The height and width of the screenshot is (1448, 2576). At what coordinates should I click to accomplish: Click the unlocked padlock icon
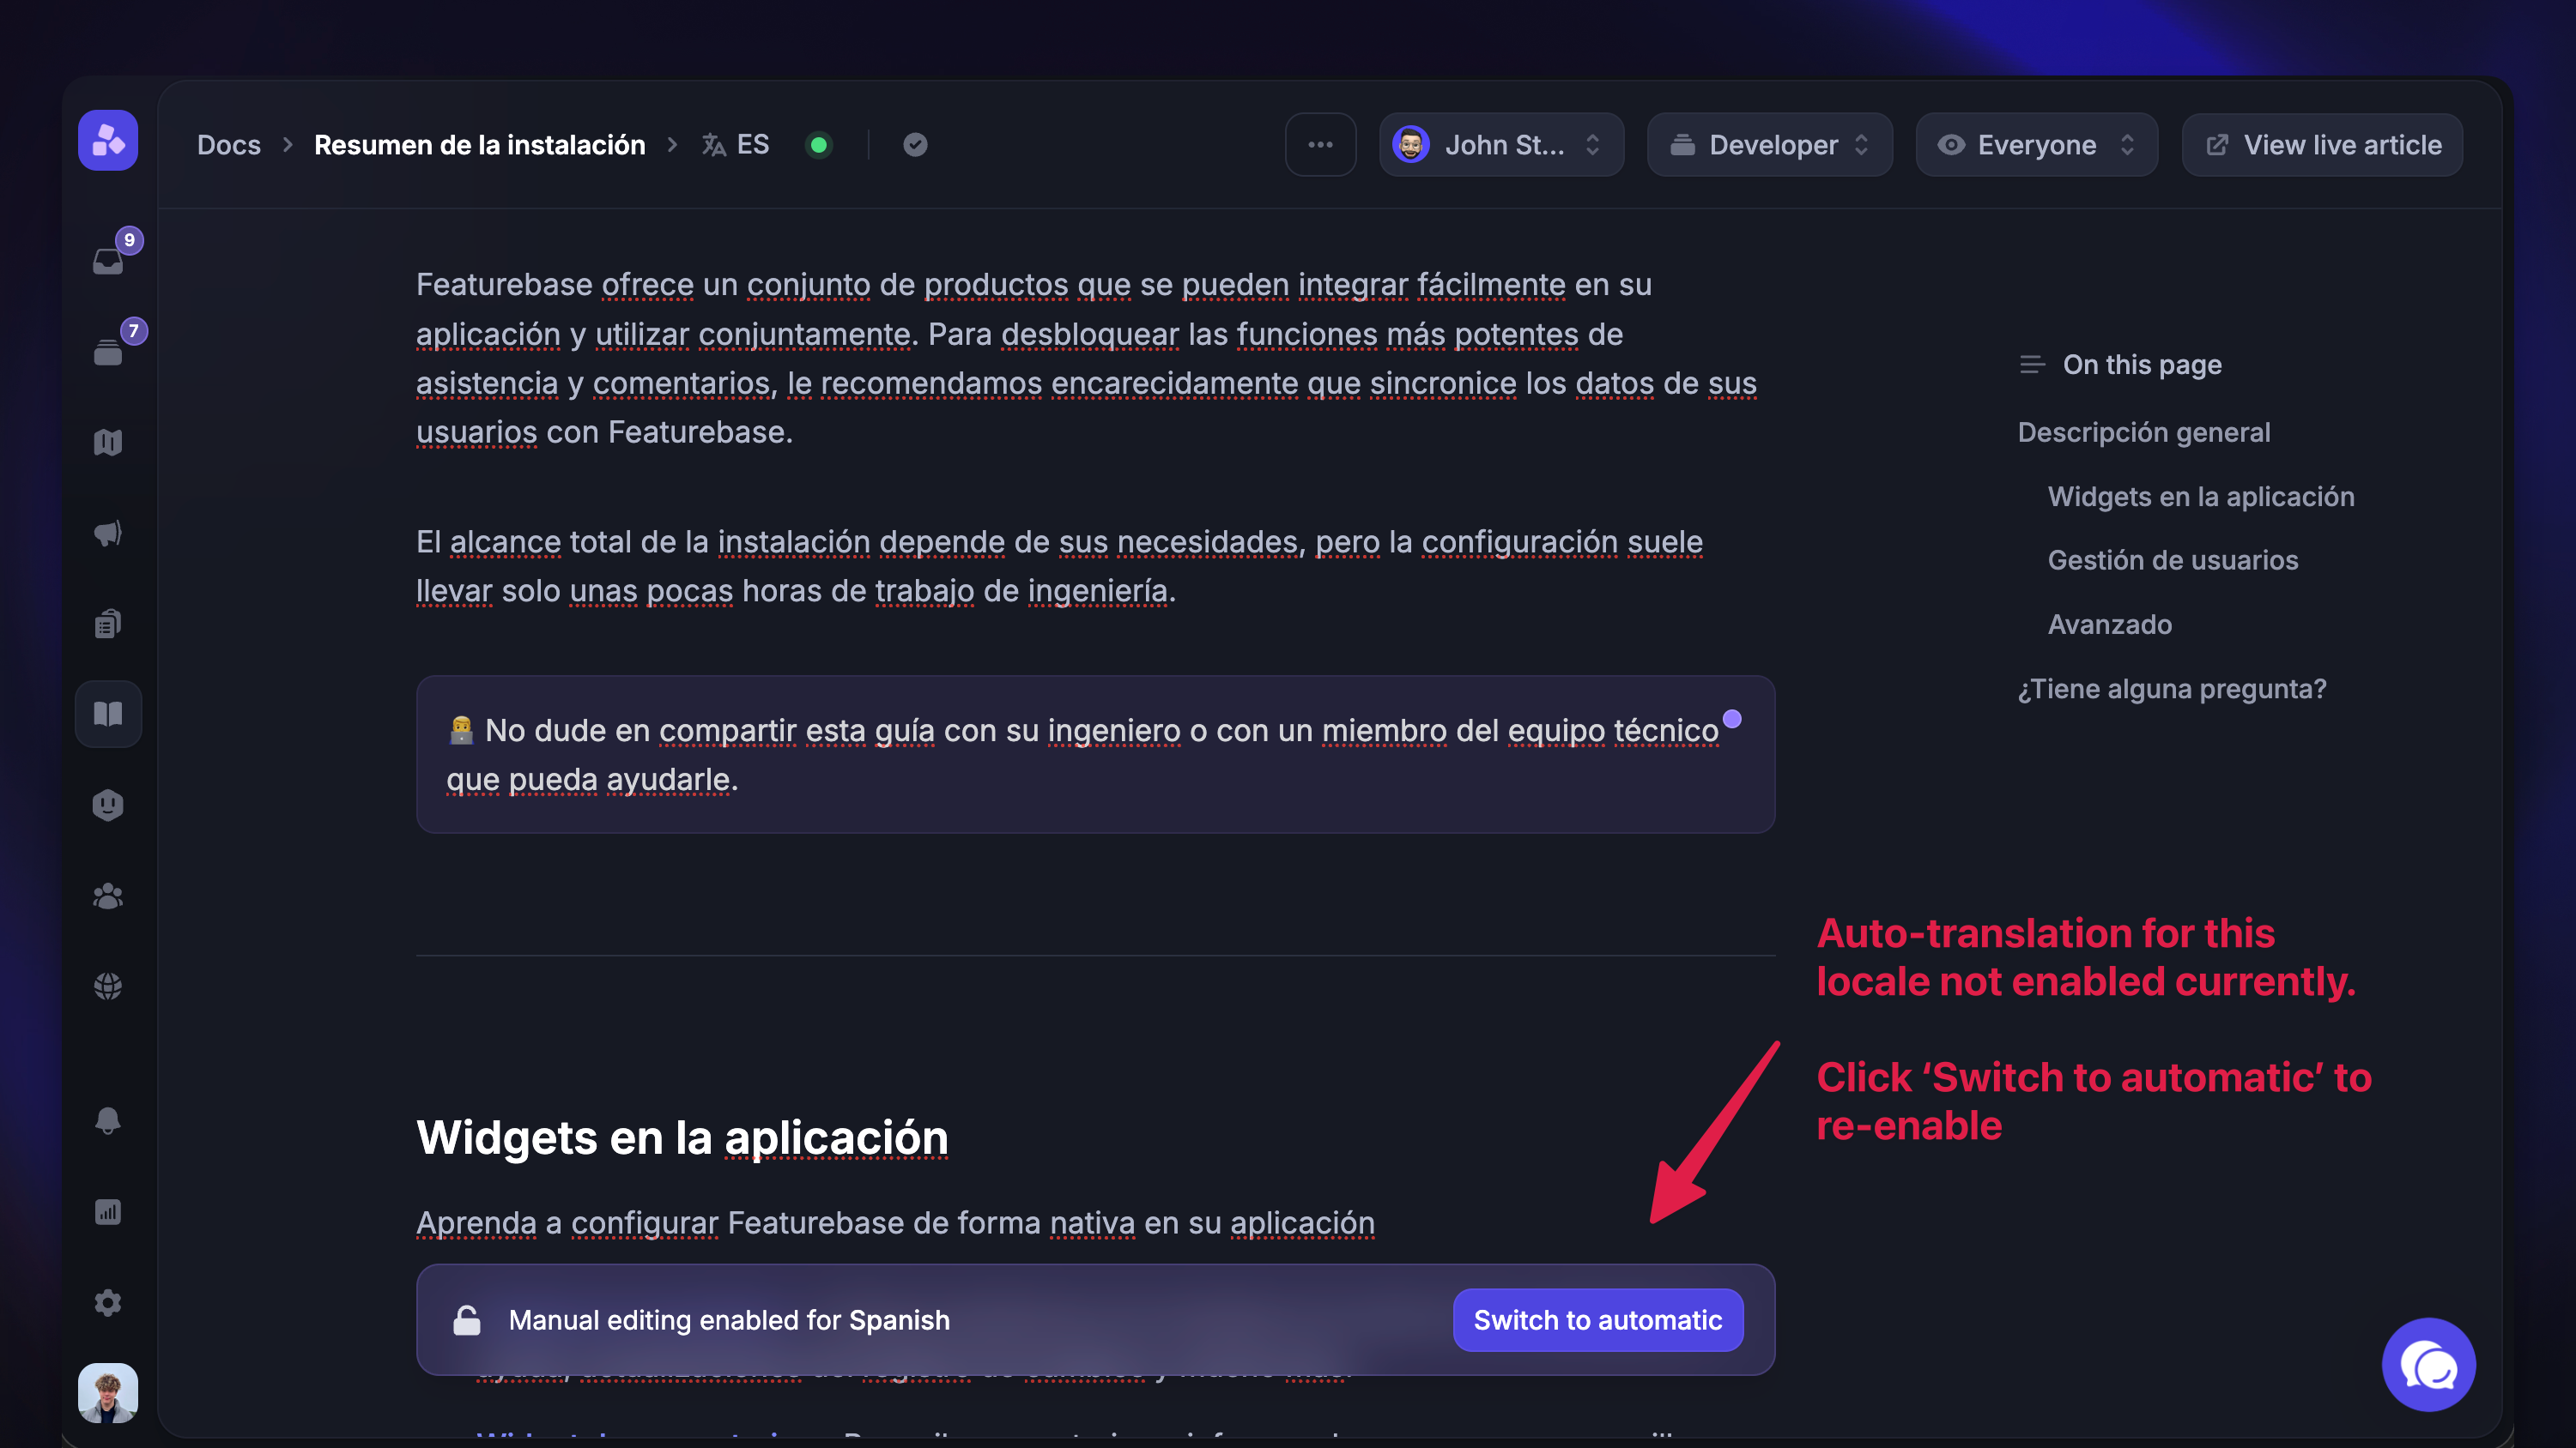pyautogui.click(x=467, y=1320)
